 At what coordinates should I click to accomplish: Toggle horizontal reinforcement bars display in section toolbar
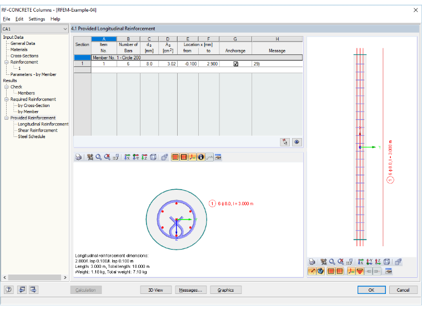click(175, 157)
